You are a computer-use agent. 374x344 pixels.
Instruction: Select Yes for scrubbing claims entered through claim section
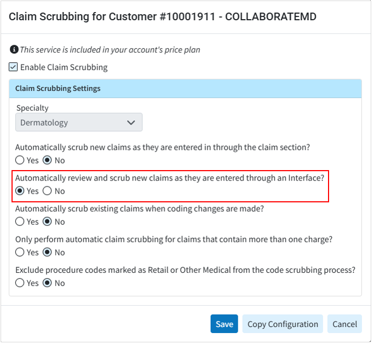(x=20, y=160)
